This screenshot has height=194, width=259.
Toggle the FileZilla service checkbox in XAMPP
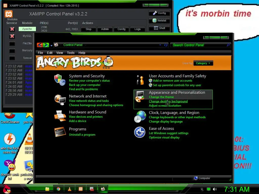pyautogui.click(x=12, y=43)
